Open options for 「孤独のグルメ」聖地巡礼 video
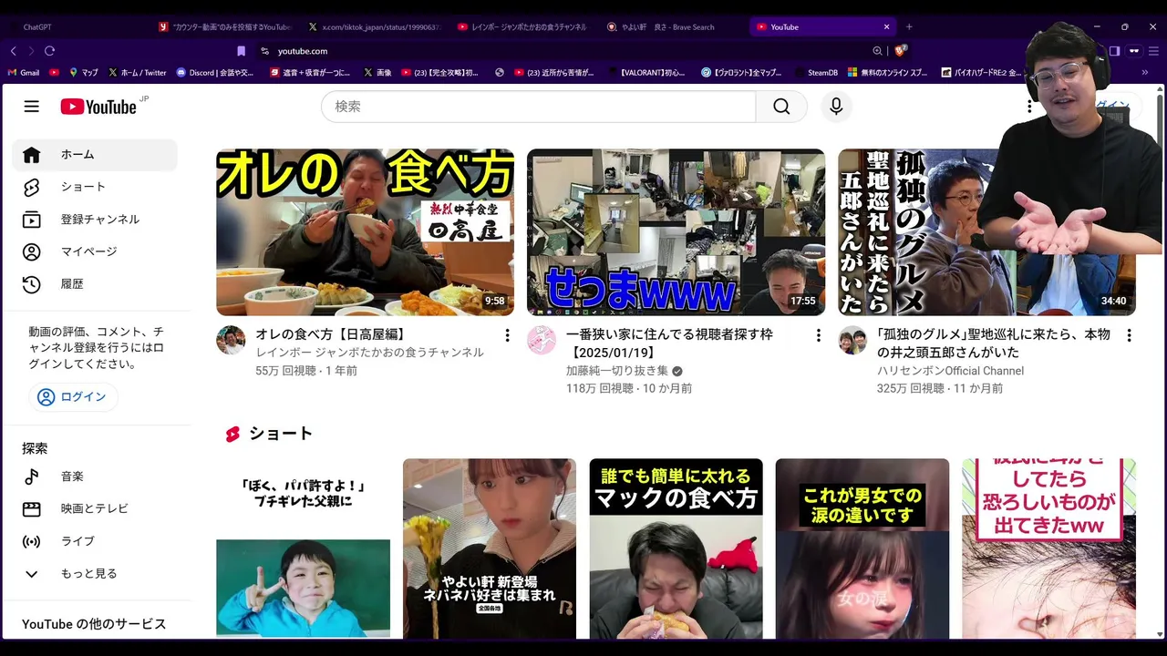1167x656 pixels. click(1129, 335)
